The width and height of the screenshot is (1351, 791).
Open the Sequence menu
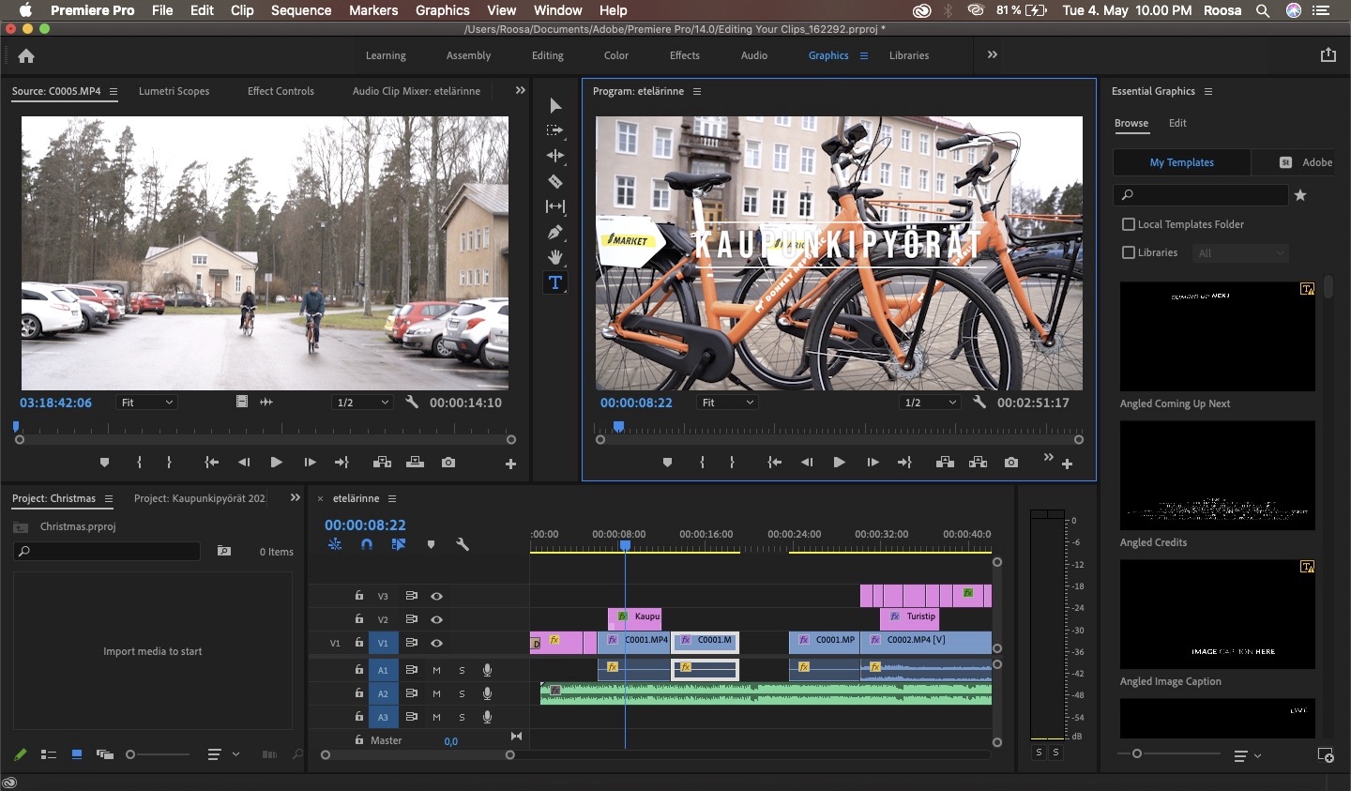[301, 10]
